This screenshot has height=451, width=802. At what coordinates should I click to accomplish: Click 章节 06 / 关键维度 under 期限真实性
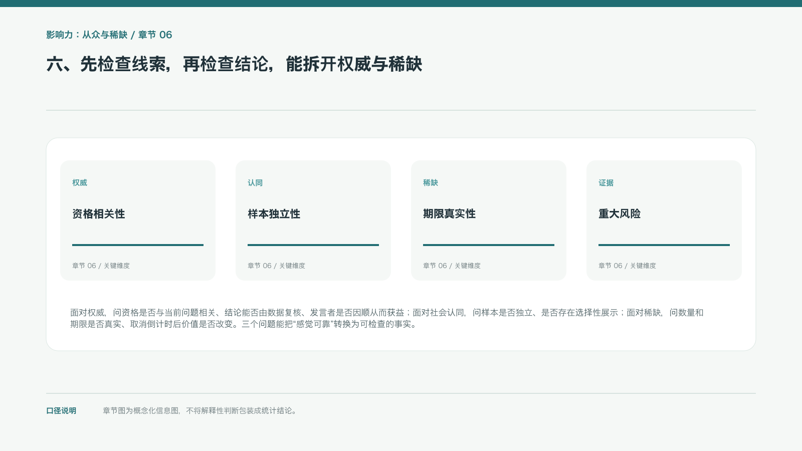[452, 266]
